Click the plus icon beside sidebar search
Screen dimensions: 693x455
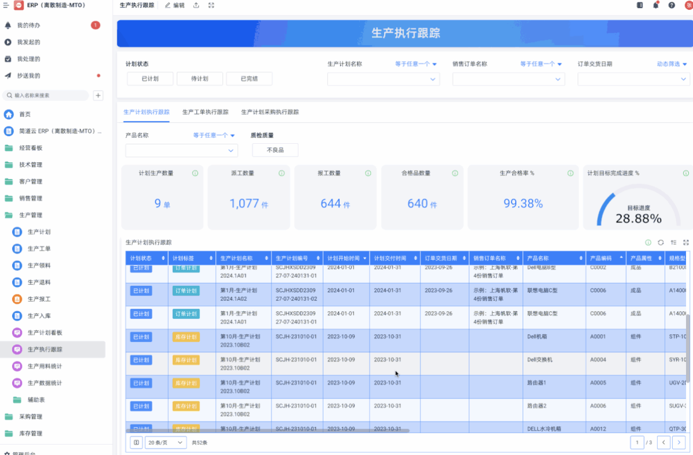(98, 95)
